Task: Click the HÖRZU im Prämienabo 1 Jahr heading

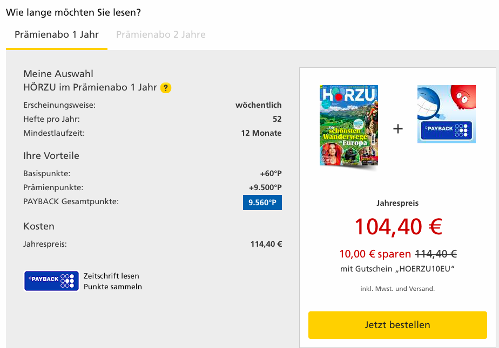Action: click(90, 87)
